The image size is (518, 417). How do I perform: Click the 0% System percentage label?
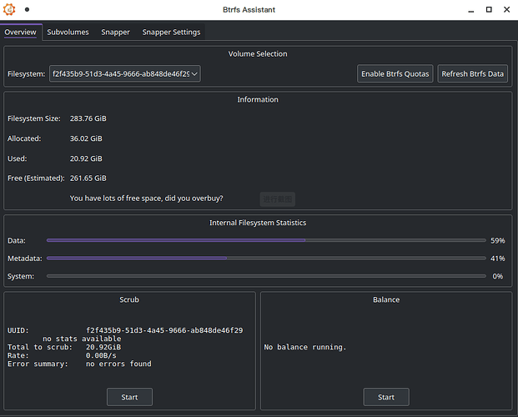point(497,276)
